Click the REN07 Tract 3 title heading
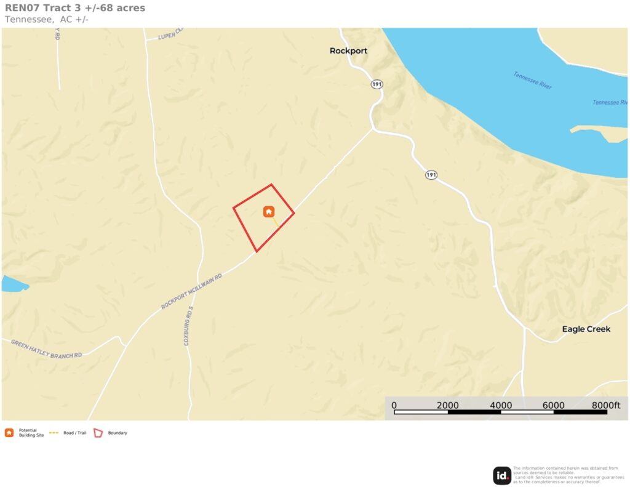This screenshot has width=630, height=487. tap(75, 7)
